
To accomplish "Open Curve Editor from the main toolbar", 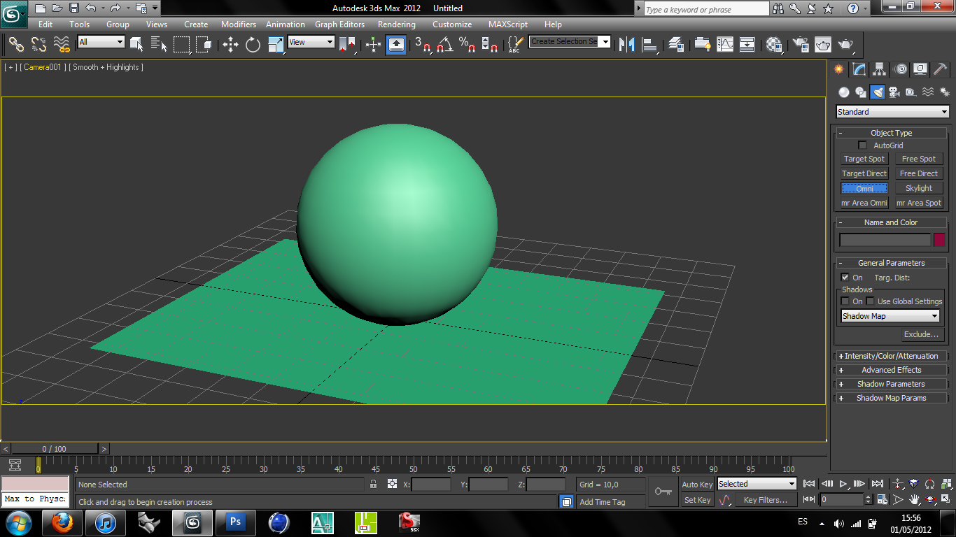I will click(x=725, y=45).
